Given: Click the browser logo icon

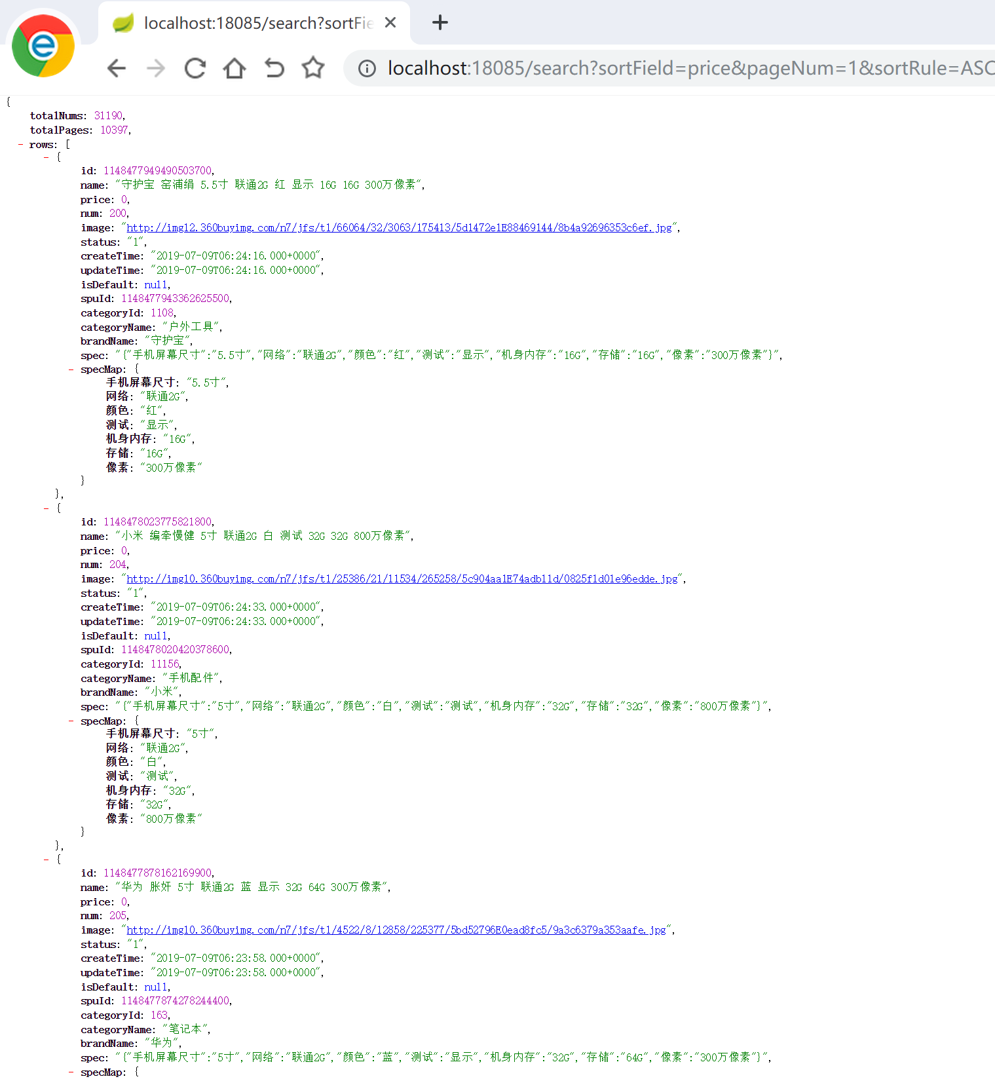Looking at the screenshot, I should pos(43,46).
